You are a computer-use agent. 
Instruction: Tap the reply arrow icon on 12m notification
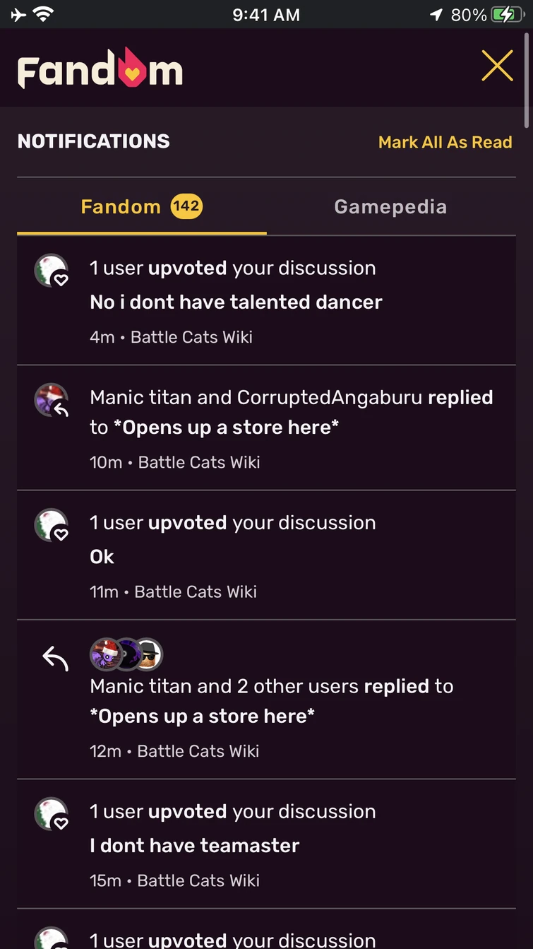point(55,659)
